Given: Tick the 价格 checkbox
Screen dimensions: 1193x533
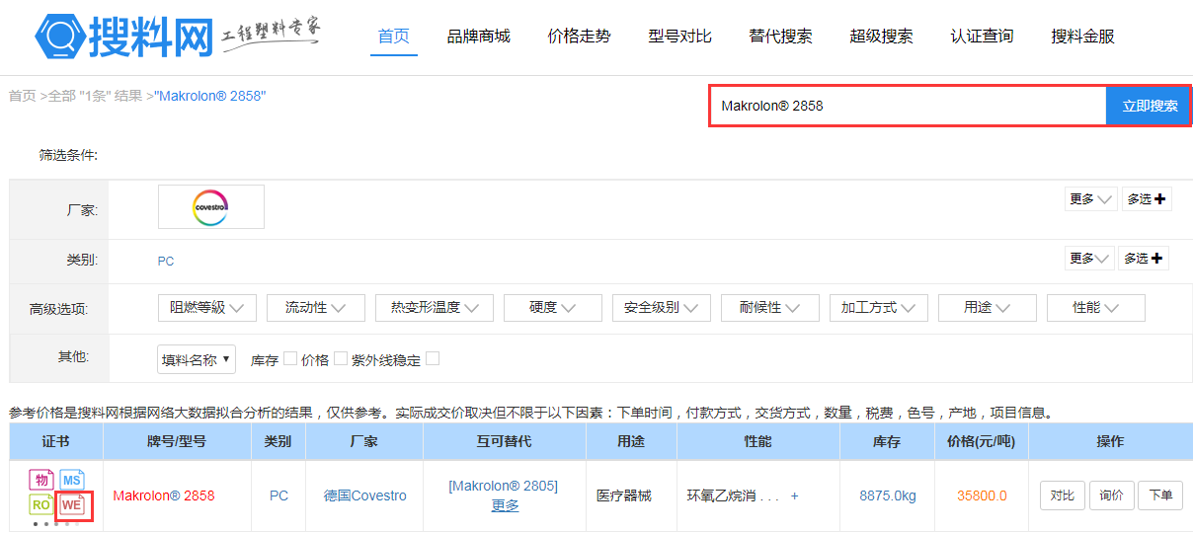Looking at the screenshot, I should 340,359.
